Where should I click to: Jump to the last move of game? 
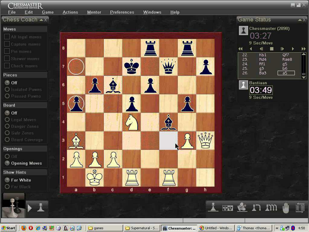304,49
